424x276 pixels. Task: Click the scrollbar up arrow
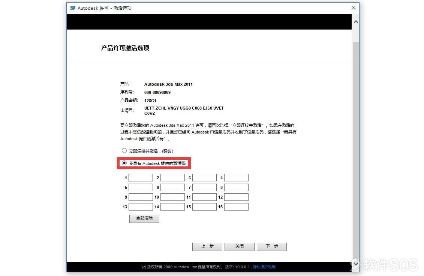356,22
